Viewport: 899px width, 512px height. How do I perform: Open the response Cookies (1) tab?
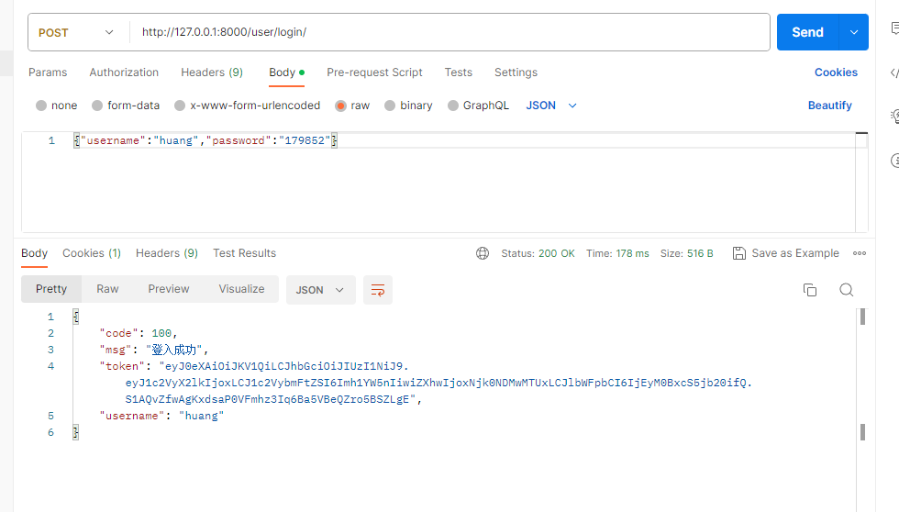click(x=92, y=253)
